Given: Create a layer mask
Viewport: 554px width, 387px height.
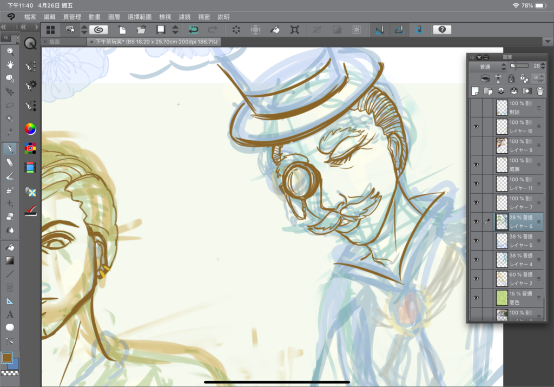Looking at the screenshot, I should pyautogui.click(x=527, y=91).
